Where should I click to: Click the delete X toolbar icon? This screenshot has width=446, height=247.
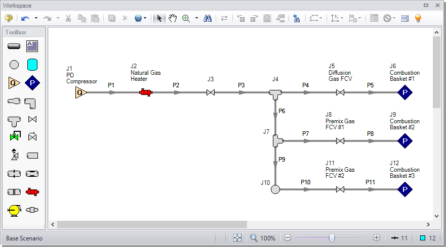[125, 18]
